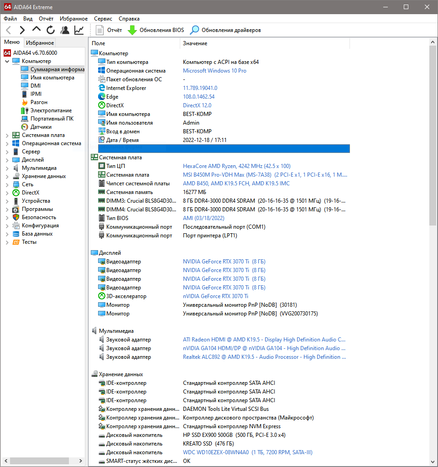
Task: Click the DirectX icon in the tree
Action: tap(16, 193)
